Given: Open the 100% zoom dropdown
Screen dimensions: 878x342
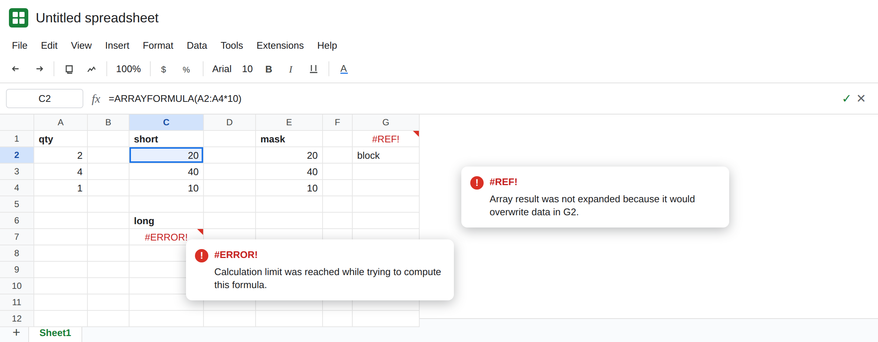Looking at the screenshot, I should click(x=128, y=69).
